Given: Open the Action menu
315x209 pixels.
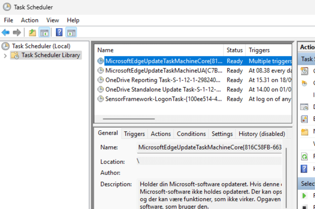Looking at the screenshot, I should [x=30, y=20].
